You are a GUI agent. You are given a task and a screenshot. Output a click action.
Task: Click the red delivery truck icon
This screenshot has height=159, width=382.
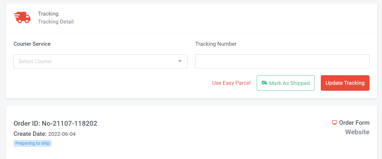pyautogui.click(x=22, y=18)
